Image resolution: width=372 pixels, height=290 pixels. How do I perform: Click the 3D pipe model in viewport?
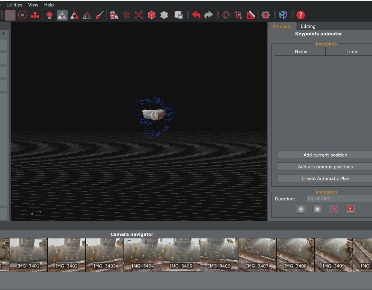(x=154, y=115)
